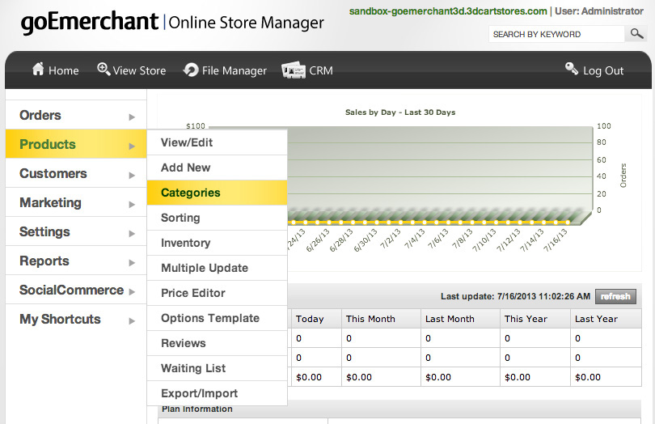
Task: Expand the arrow next to My Shortcuts
Action: [132, 320]
